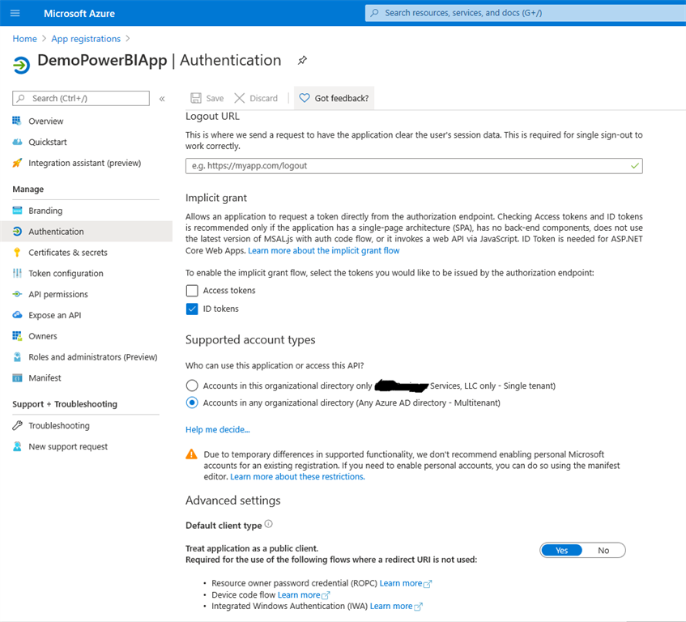The image size is (686, 622).
Task: Click in the Logout URL field
Action: tap(414, 166)
